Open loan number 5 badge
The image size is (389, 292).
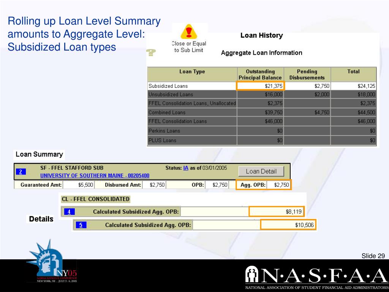[81, 225]
